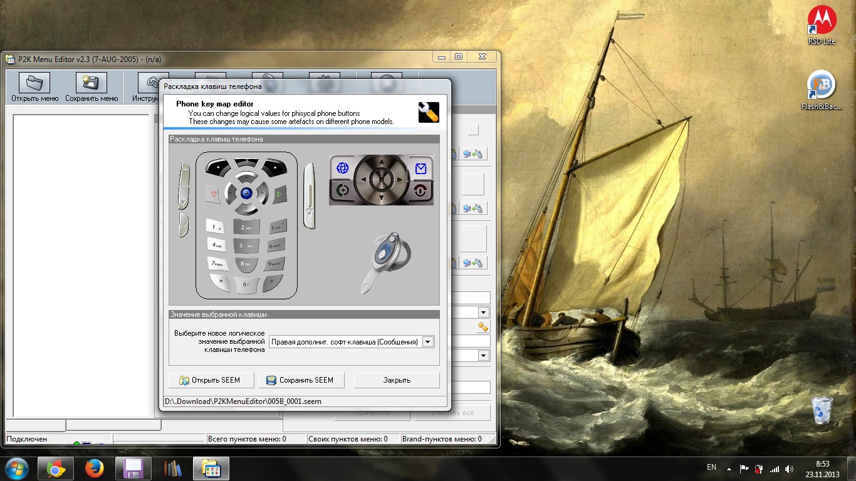Click the Открыть SEEM button
Screen dimensions: 856x481
coord(212,380)
